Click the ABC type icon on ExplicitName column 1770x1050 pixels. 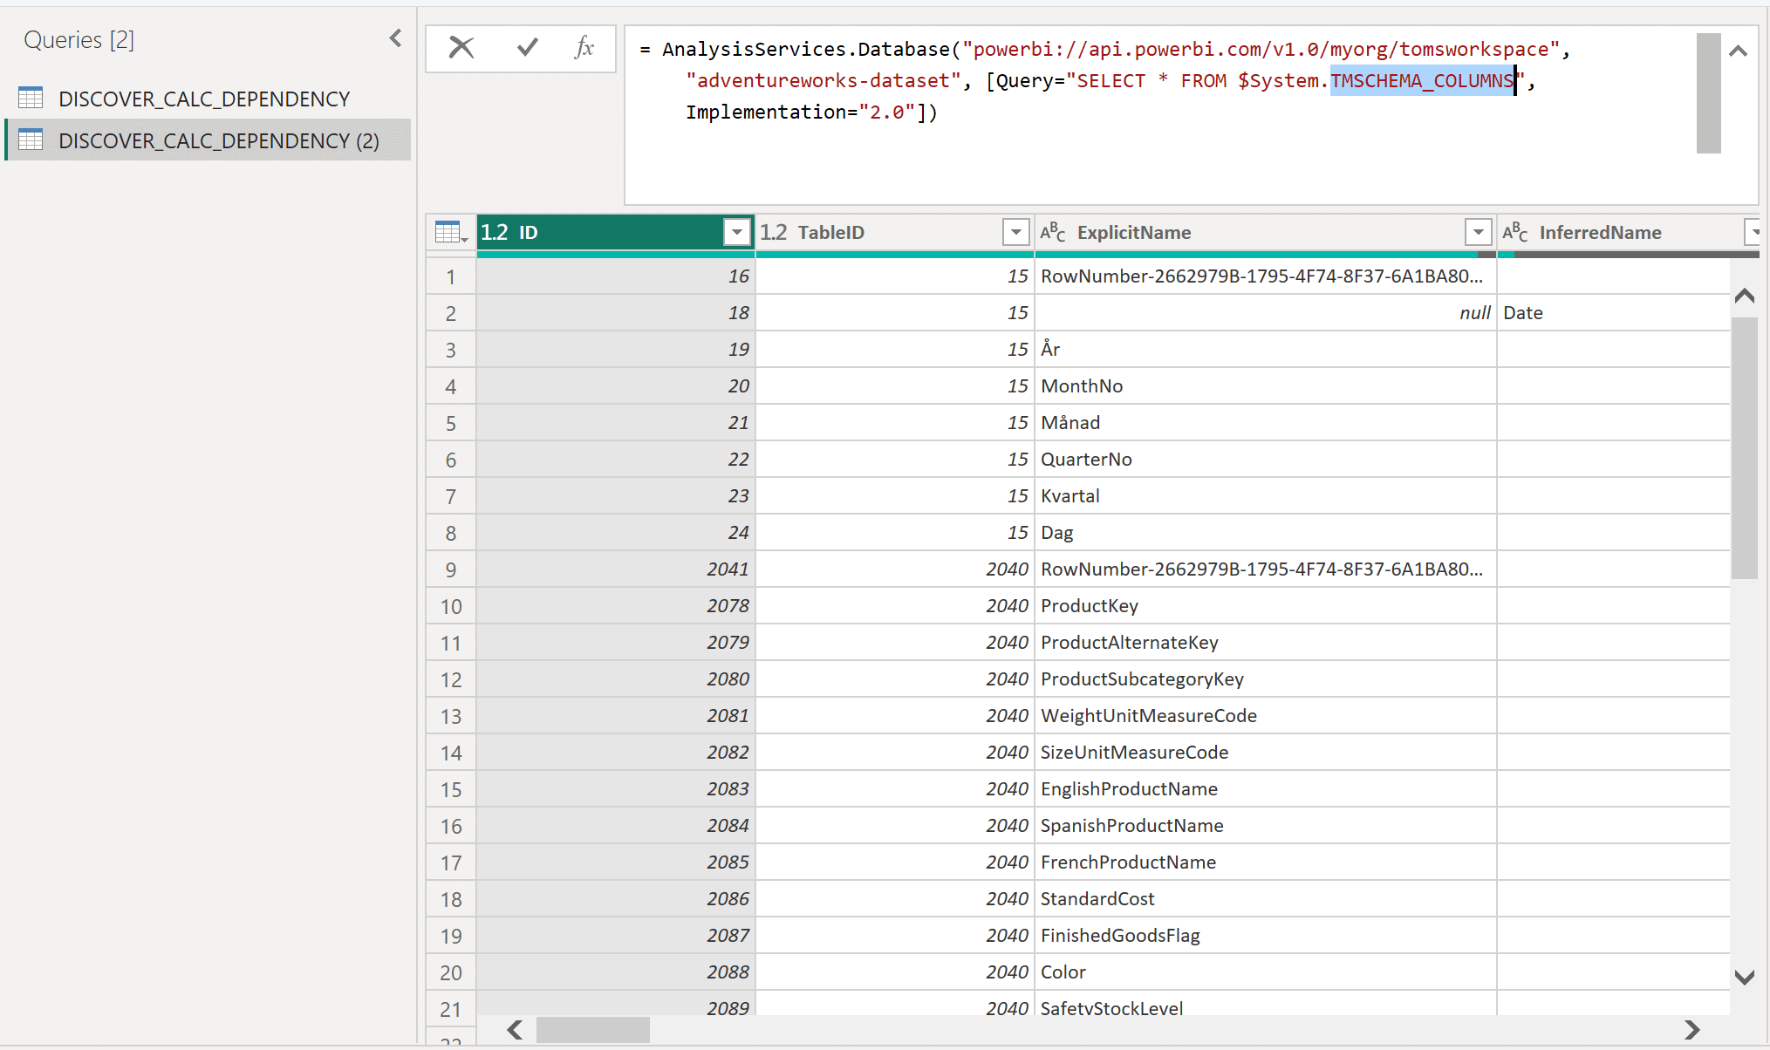click(x=1053, y=232)
